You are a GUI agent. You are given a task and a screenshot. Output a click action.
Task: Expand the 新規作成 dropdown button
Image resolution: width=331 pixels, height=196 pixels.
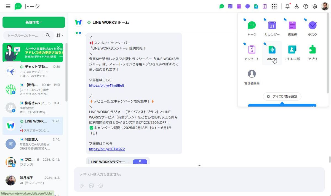point(34,22)
